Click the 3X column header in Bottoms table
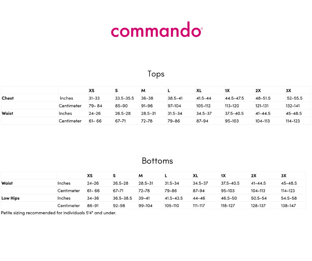The height and width of the screenshot is (261, 312). point(283,176)
